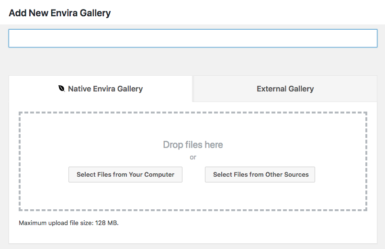Select the leaf icon beside Native Envira Gallery

tap(62, 89)
